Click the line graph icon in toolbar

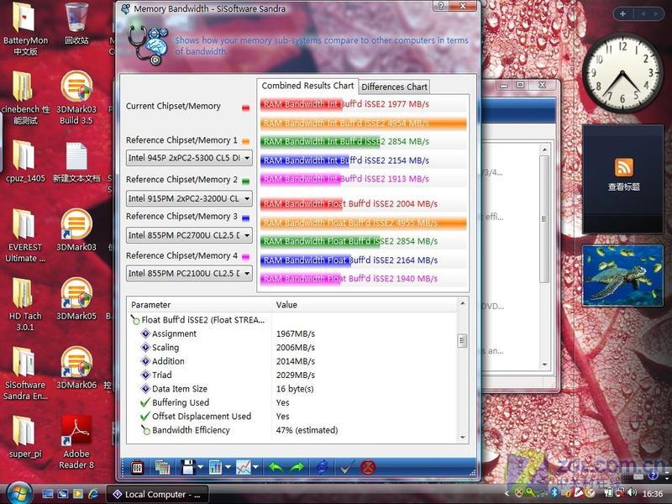243,468
